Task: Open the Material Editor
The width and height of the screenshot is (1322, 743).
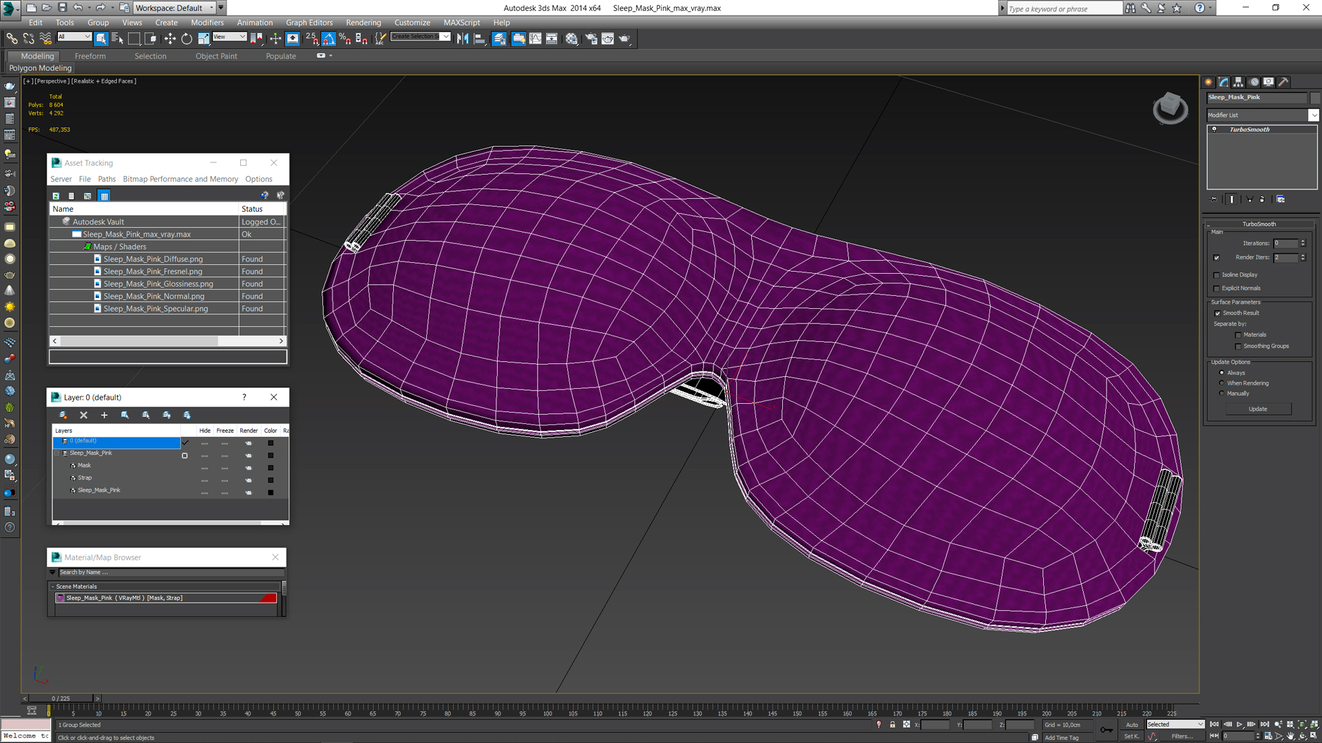Action: pyautogui.click(x=571, y=39)
